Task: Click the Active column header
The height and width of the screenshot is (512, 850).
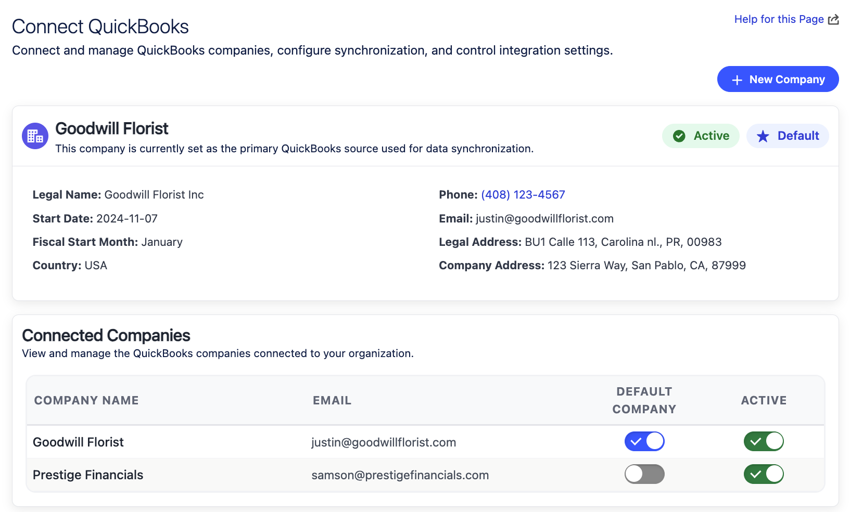Action: pyautogui.click(x=764, y=400)
